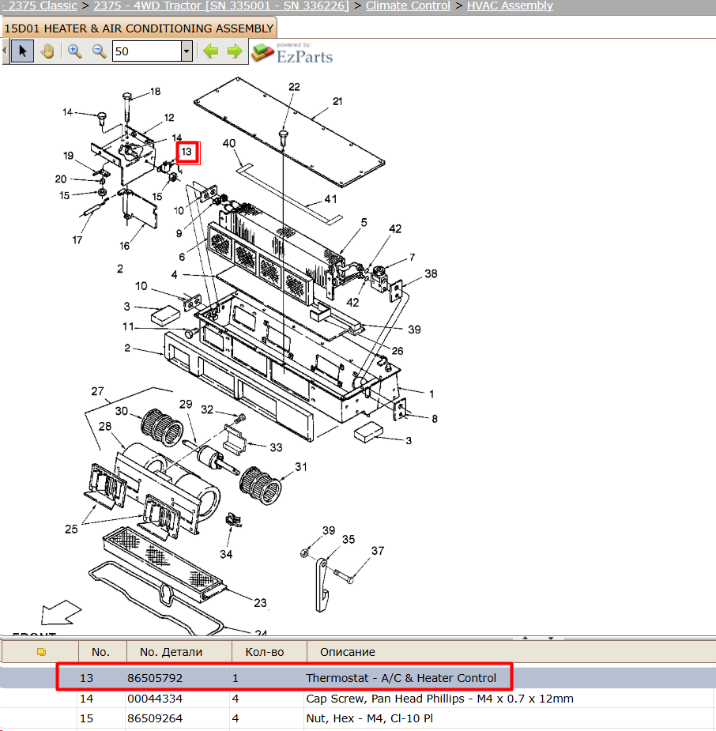The image size is (716, 731).
Task: Click callout 1 housing label
Action: point(431,394)
